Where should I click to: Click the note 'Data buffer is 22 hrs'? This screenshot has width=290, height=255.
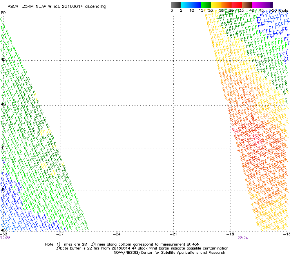click(80, 248)
